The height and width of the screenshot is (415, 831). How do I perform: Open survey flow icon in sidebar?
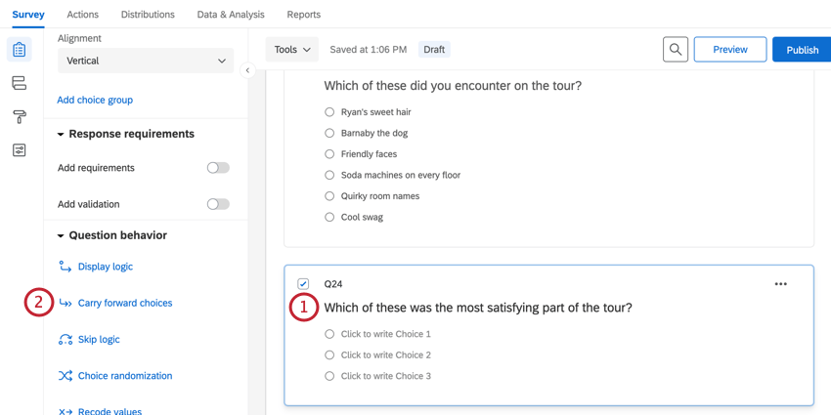pyautogui.click(x=20, y=84)
